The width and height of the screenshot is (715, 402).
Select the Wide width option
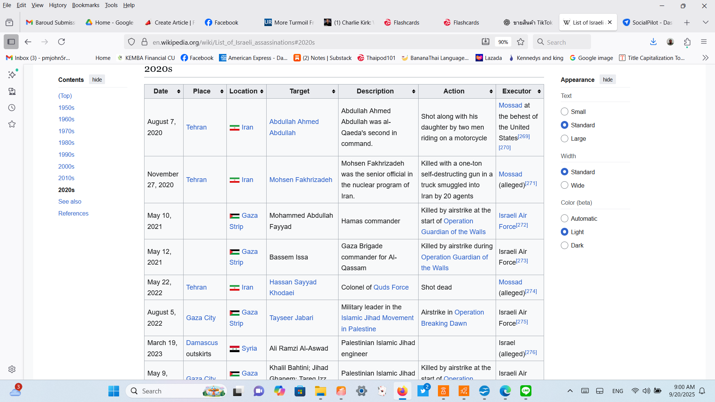coord(565,185)
